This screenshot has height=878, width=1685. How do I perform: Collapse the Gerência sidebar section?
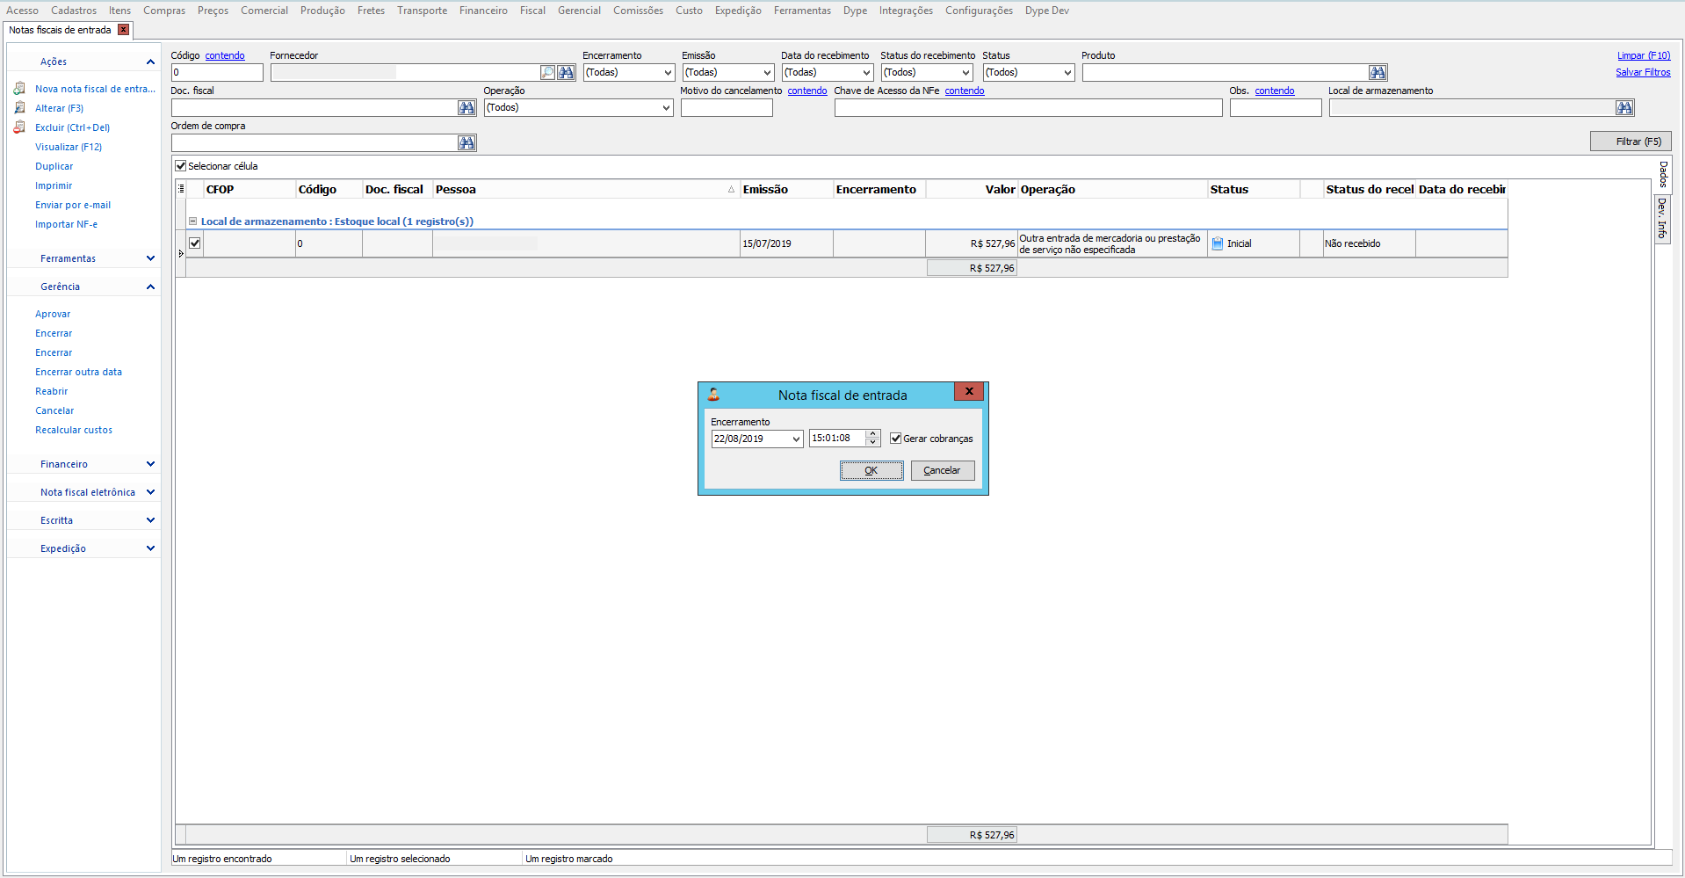(x=150, y=287)
